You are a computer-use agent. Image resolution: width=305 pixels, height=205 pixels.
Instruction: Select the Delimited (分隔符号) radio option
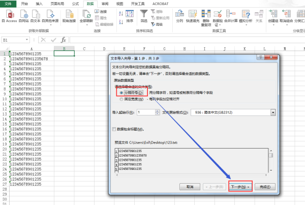pyautogui.click(x=121, y=93)
